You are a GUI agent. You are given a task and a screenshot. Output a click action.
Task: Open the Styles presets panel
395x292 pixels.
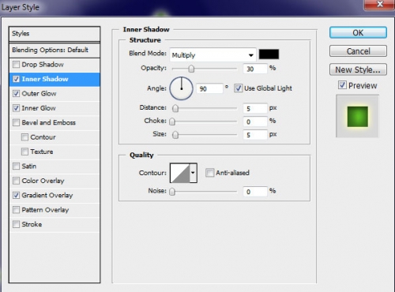pyautogui.click(x=55, y=34)
